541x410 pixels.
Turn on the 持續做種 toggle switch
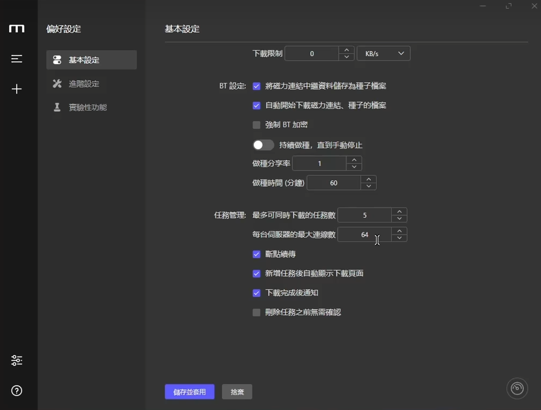263,144
